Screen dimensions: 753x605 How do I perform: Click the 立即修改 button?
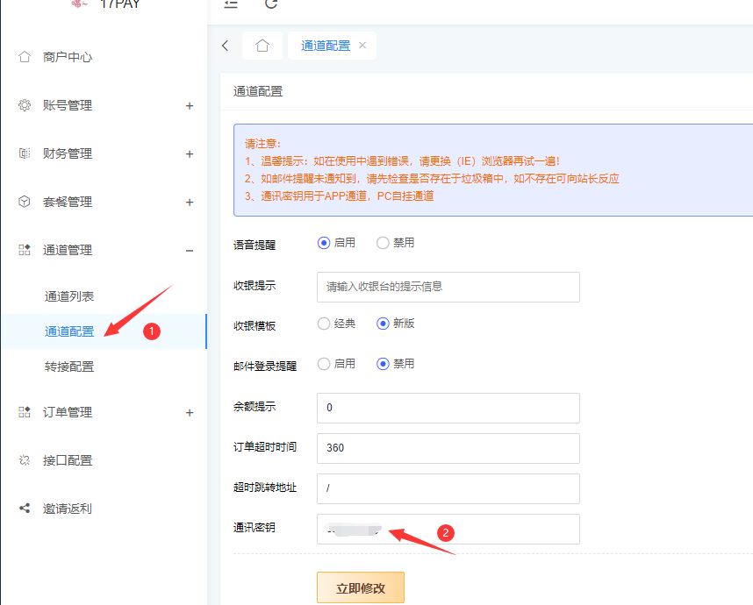pos(361,587)
